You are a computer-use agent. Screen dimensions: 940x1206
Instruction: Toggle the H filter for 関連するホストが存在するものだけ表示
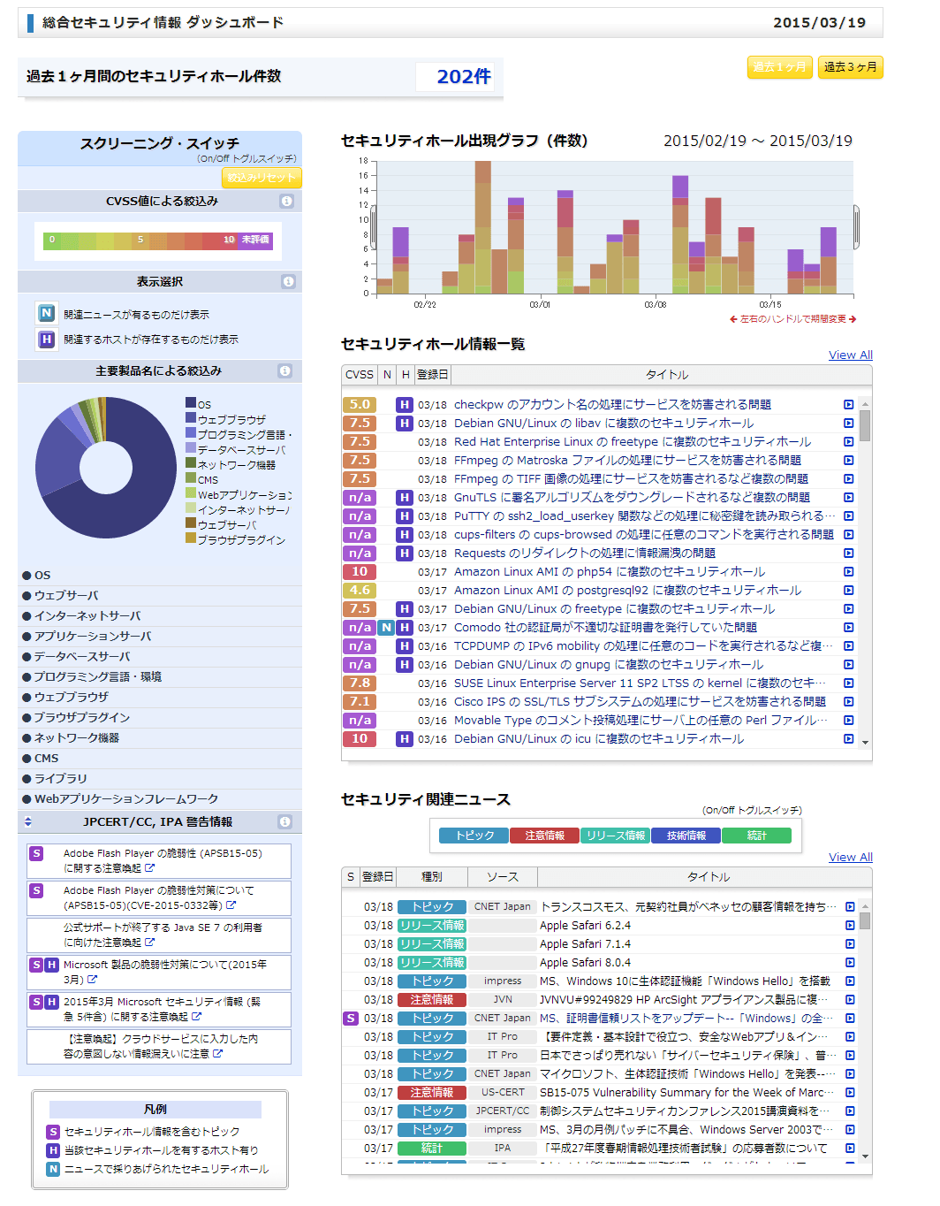pos(47,340)
